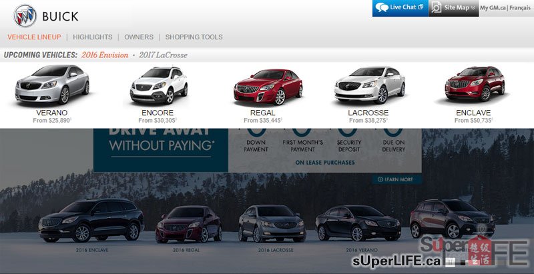This screenshot has width=534, height=274.
Task: Click the ENCLAVE model name
Action: coord(473,113)
